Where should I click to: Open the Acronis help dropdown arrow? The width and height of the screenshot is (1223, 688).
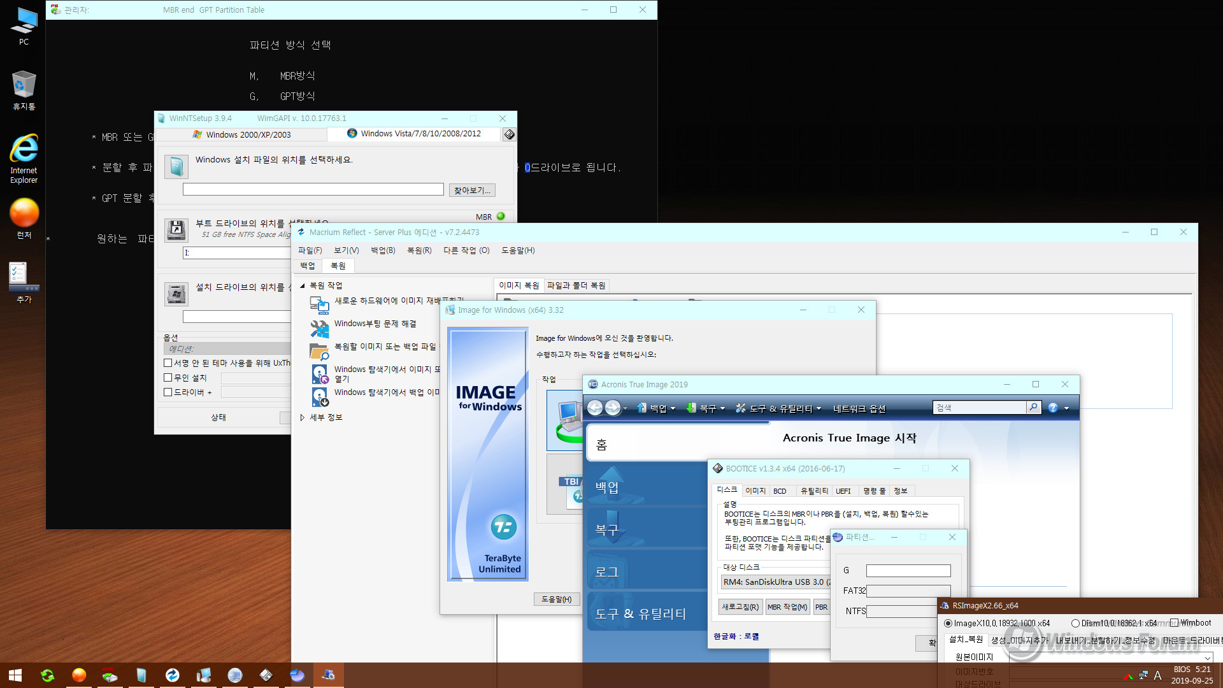[x=1066, y=408]
